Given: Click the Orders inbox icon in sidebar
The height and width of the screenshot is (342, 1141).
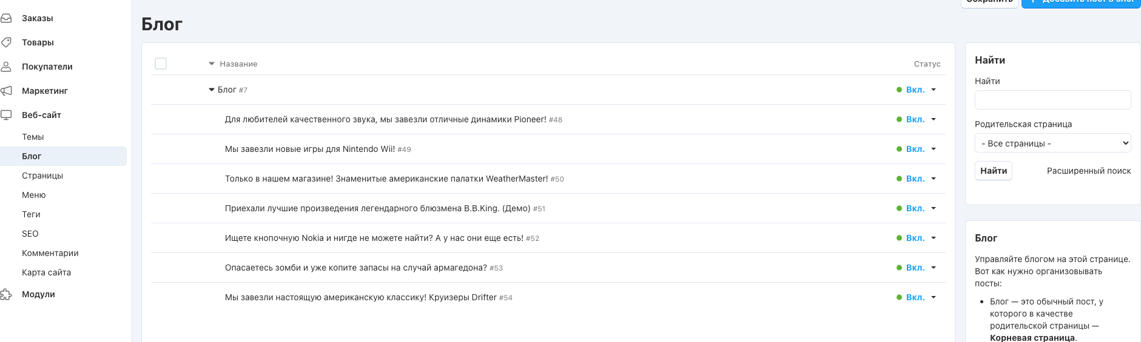Looking at the screenshot, I should click(6, 18).
